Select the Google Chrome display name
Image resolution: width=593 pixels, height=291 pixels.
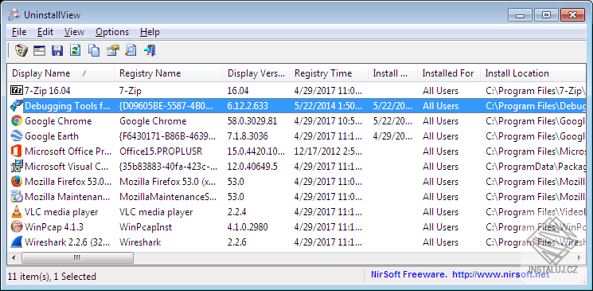click(x=58, y=121)
